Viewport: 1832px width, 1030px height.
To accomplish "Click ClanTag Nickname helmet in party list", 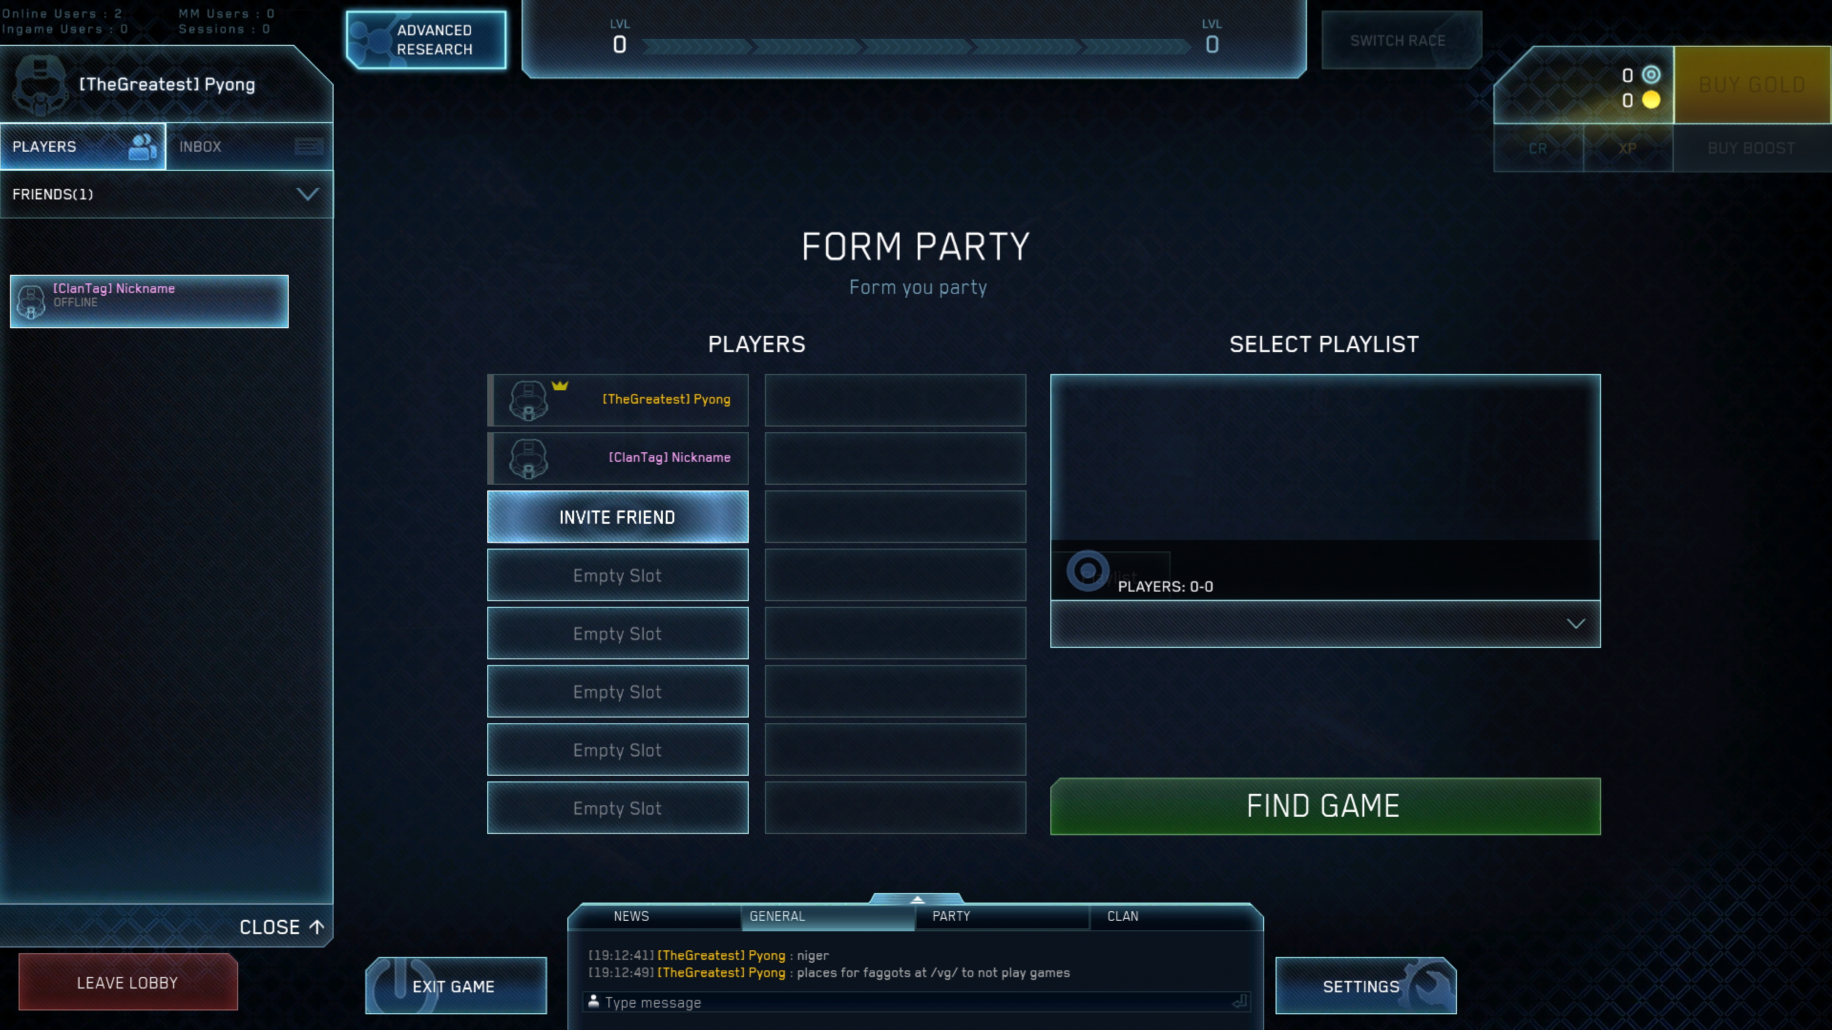I will (x=528, y=458).
